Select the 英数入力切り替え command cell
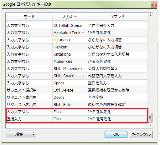Screen dimensions: 160x145 [x=117, y=69]
